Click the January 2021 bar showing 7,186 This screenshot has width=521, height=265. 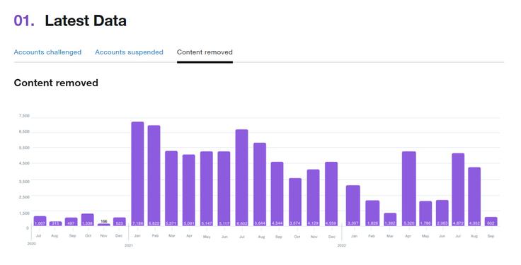(x=137, y=174)
